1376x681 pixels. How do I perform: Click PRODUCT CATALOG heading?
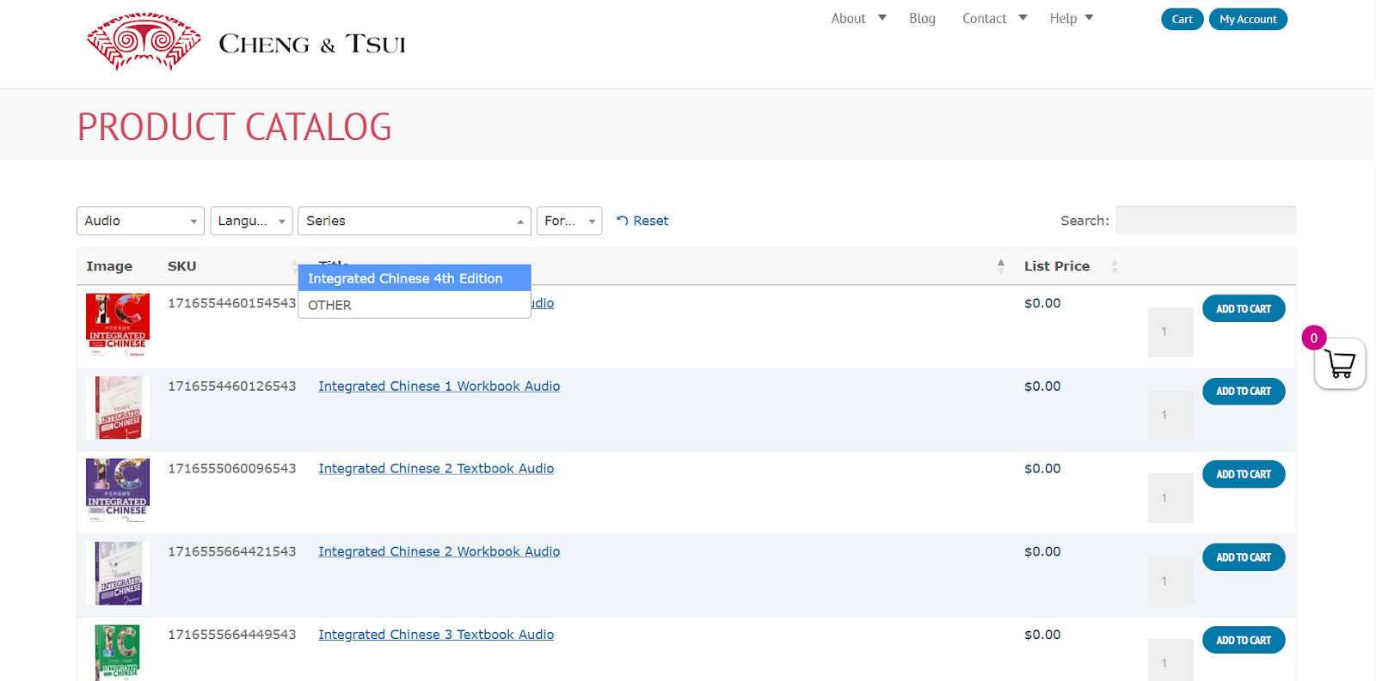point(235,127)
